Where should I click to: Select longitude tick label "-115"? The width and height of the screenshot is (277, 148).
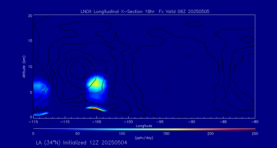pyautogui.click(x=33, y=122)
